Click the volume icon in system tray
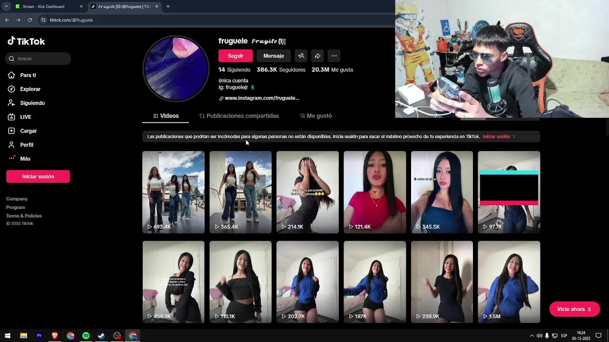The width and height of the screenshot is (609, 342). [x=539, y=336]
